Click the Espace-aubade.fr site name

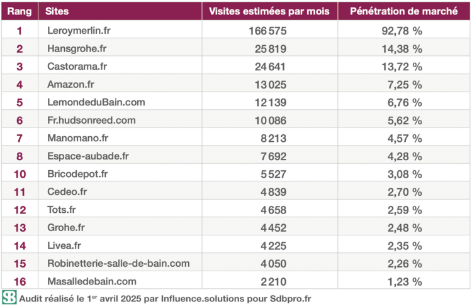[x=87, y=156]
